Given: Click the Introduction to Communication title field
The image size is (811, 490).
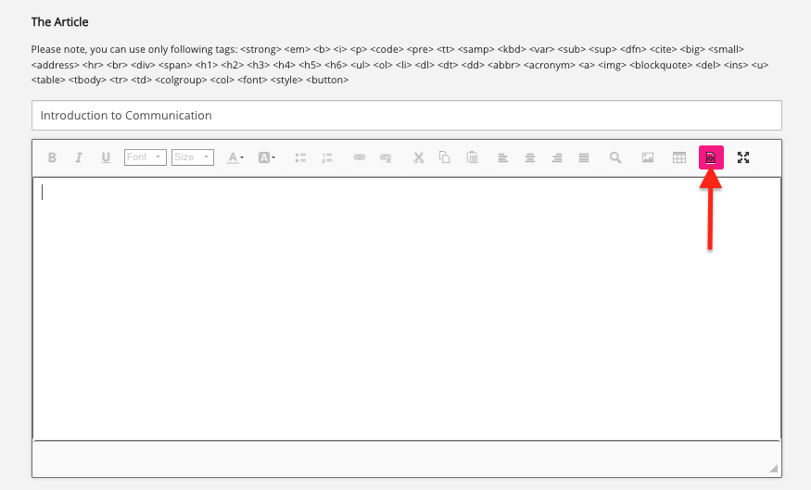Looking at the screenshot, I should [406, 116].
